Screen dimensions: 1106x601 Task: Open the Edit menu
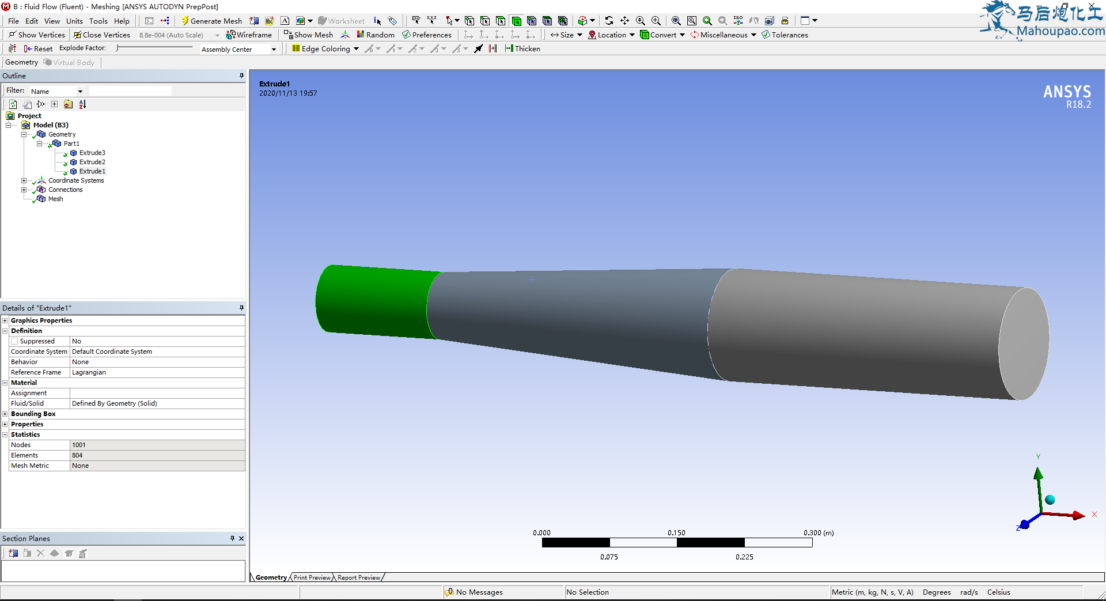[x=32, y=21]
